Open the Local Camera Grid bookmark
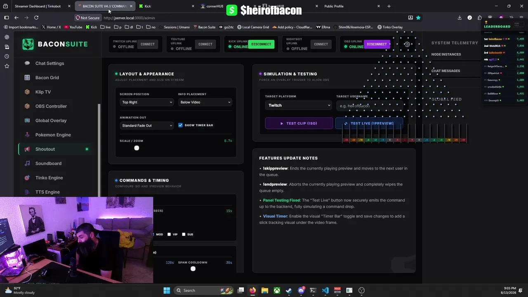Viewport: 528px width, 297px height. tap(253, 27)
